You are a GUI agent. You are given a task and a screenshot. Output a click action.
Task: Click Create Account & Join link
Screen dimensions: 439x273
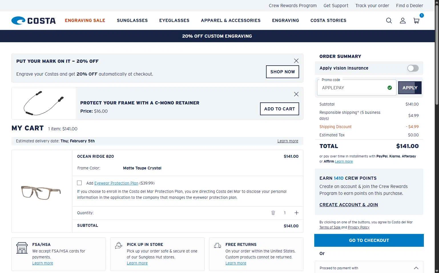tap(349, 205)
